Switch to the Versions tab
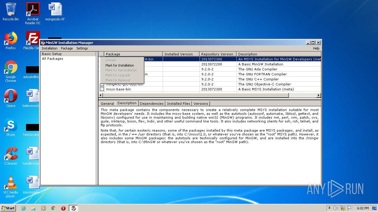Image resolution: width=378 pixels, height=212 pixels. click(201, 104)
